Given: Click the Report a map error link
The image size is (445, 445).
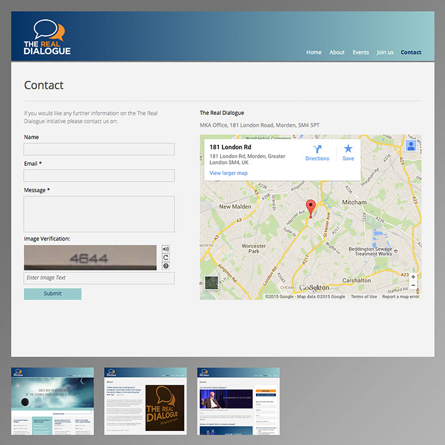Looking at the screenshot, I should point(401,297).
